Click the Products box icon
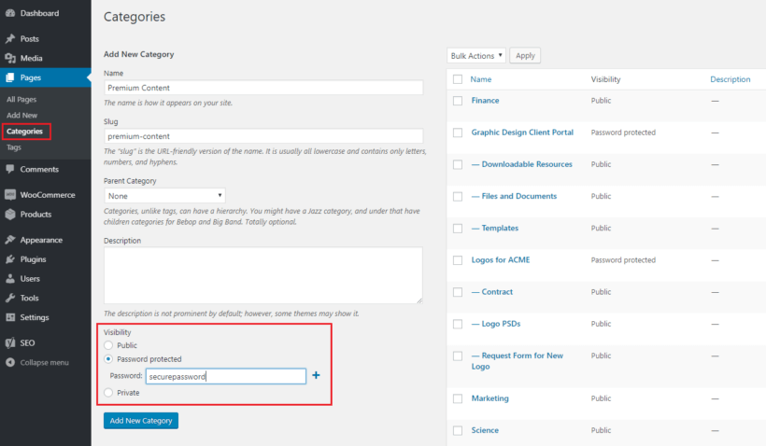 (10, 215)
